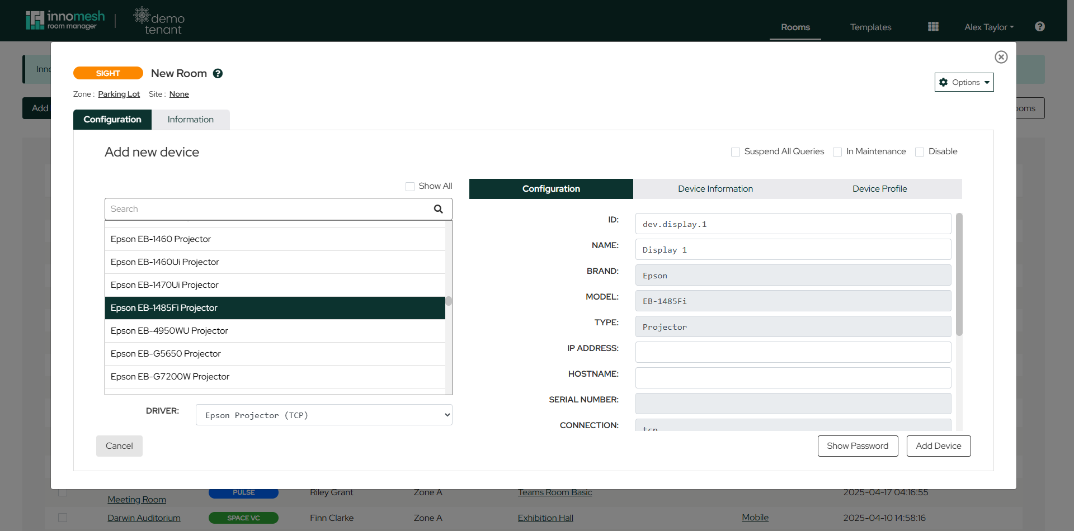Viewport: 1074px width, 531px height.
Task: Open the Driver select box
Action: click(324, 415)
